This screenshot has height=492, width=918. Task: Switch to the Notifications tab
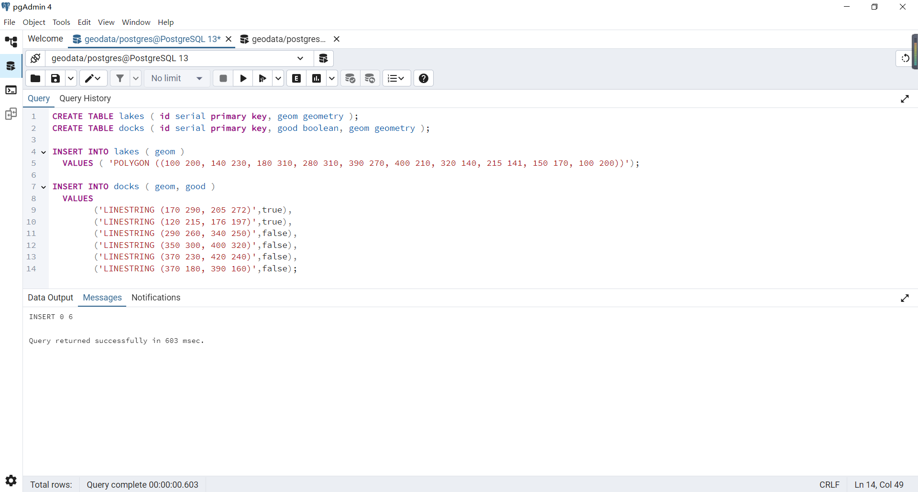[x=156, y=298]
